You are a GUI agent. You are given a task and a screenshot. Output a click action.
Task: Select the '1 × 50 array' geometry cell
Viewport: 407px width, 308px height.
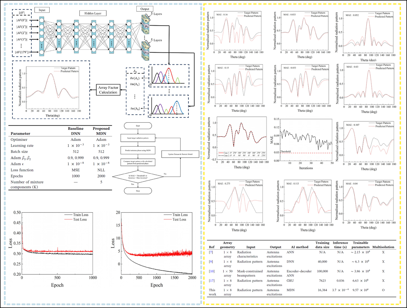(x=227, y=273)
